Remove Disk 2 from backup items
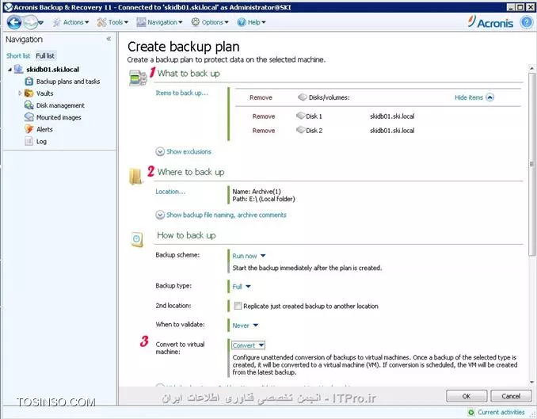This screenshot has height=419, width=537. [264, 131]
